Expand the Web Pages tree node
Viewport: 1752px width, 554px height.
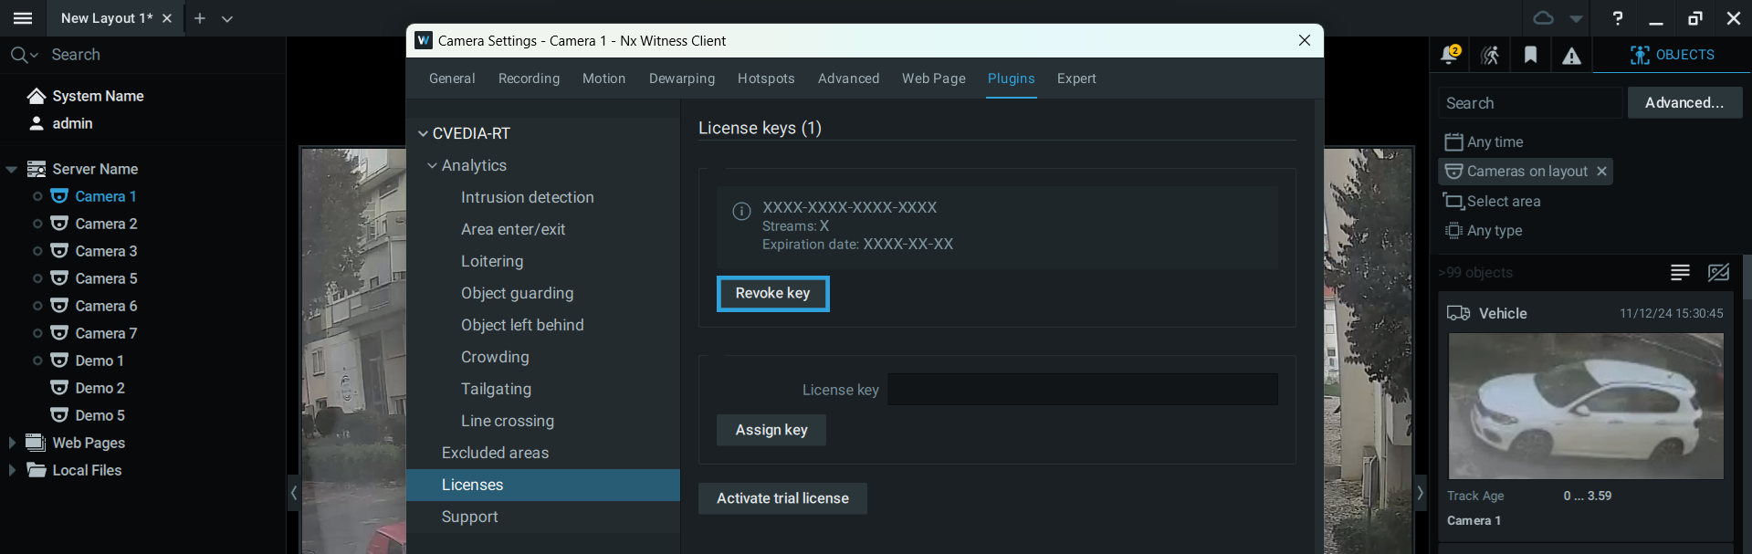click(x=12, y=443)
